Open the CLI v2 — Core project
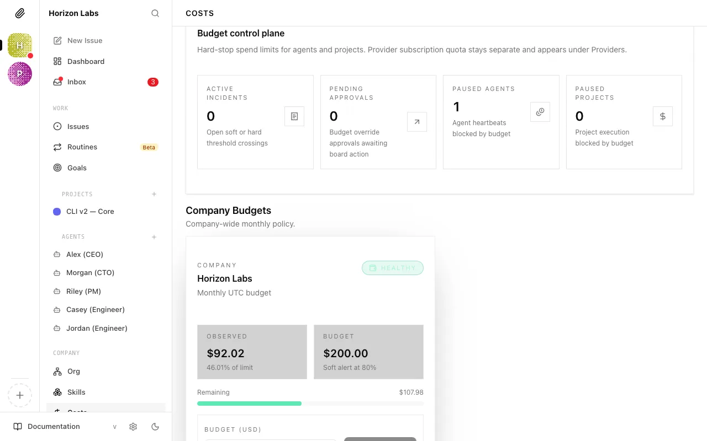707x441 pixels. (x=105, y=212)
